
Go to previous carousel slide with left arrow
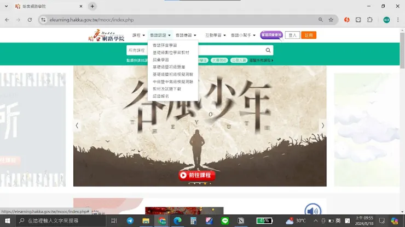coord(77,126)
